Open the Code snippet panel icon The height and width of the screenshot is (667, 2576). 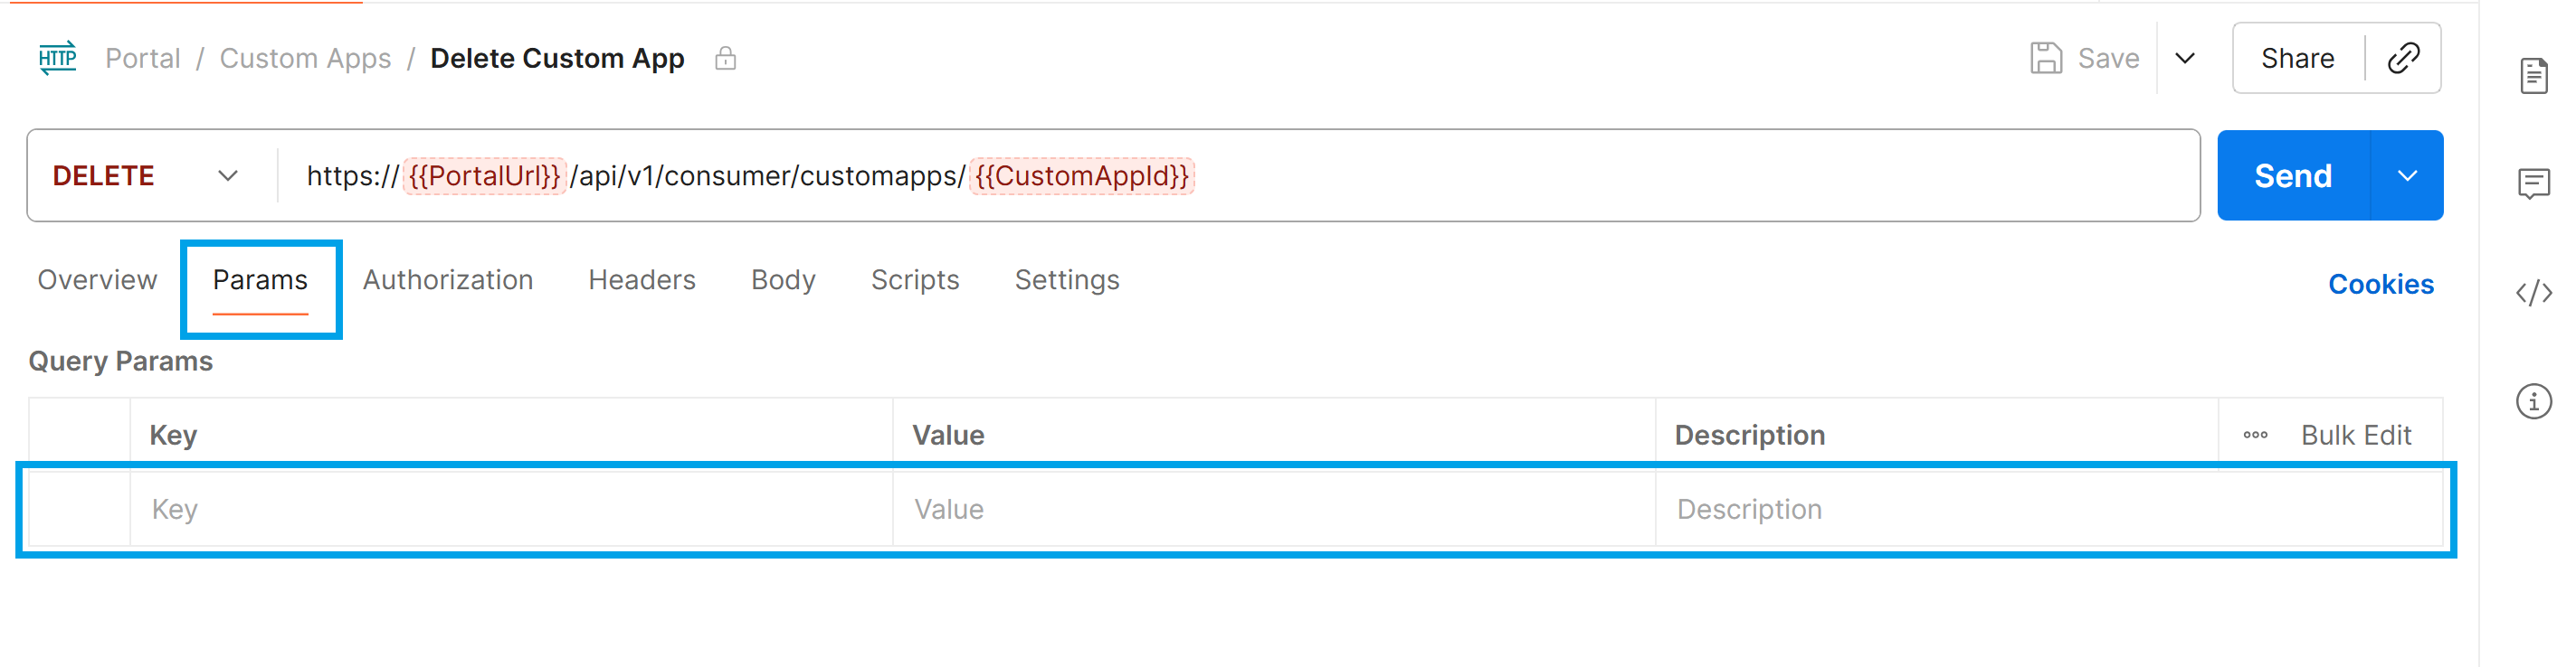click(x=2536, y=293)
